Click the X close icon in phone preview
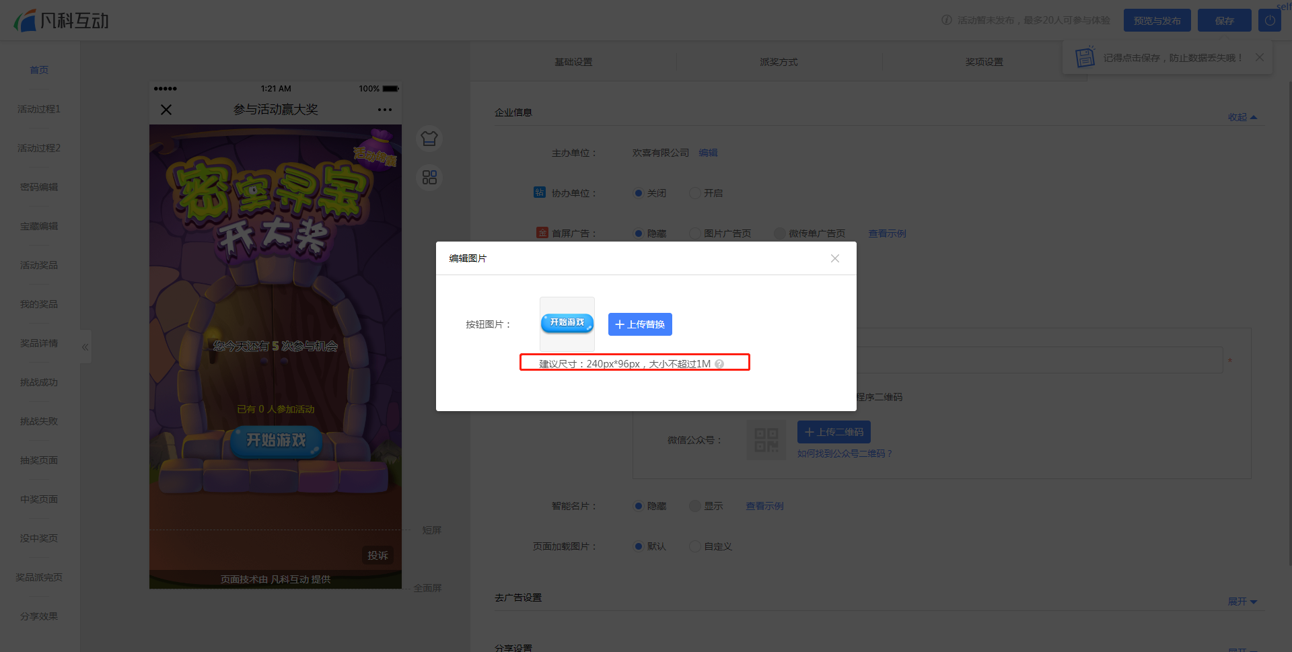The width and height of the screenshot is (1292, 652). (x=166, y=110)
